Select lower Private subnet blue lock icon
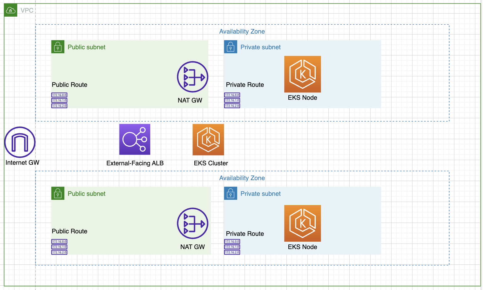 (x=231, y=193)
